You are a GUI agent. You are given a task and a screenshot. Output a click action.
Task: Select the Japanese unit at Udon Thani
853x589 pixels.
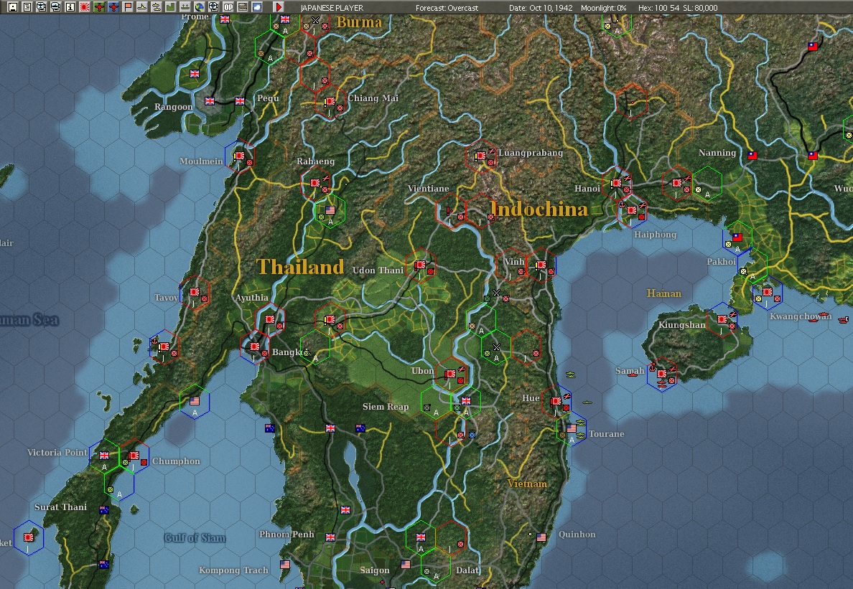click(x=421, y=265)
